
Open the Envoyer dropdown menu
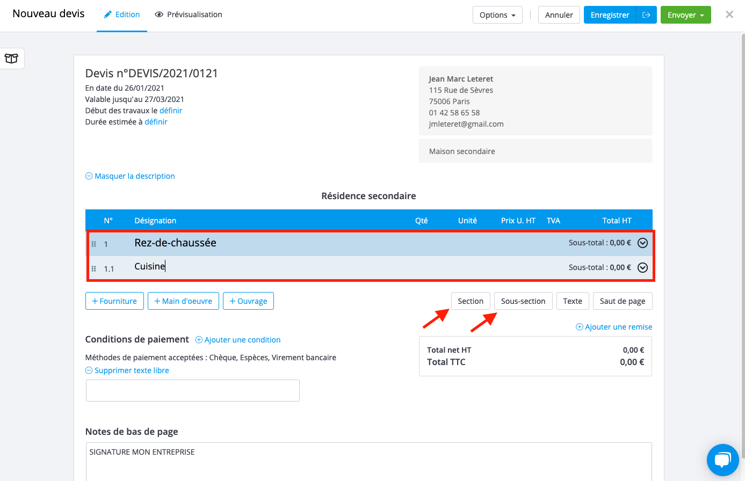pos(685,15)
